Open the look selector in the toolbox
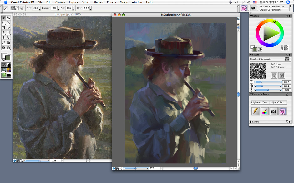 click(x=3, y=75)
